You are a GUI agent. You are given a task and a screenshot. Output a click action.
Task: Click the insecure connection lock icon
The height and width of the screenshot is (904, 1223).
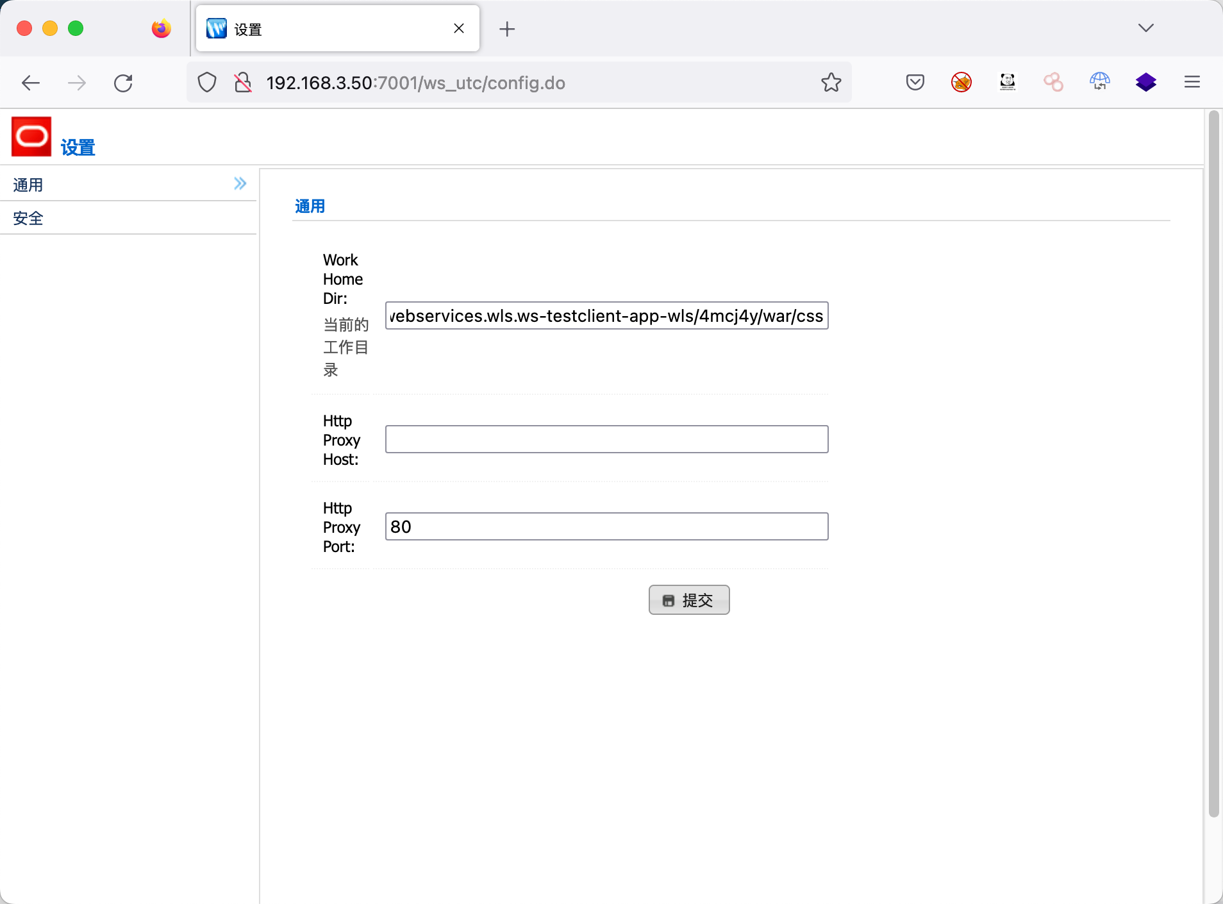point(243,83)
